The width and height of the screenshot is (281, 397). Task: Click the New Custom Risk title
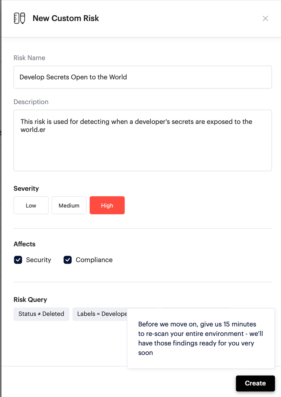pyautogui.click(x=66, y=18)
